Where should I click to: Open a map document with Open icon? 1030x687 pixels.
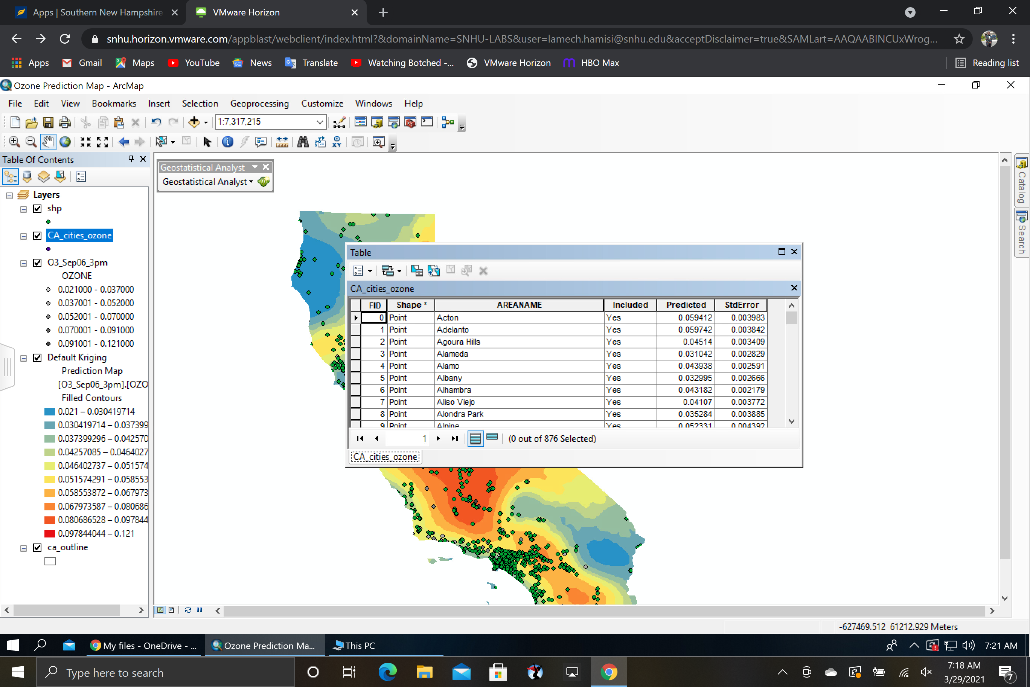point(31,122)
